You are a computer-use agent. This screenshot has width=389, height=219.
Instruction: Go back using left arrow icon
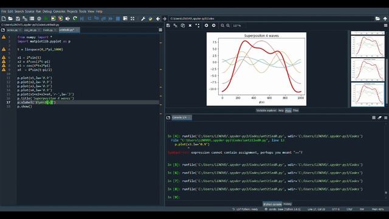pos(158,19)
